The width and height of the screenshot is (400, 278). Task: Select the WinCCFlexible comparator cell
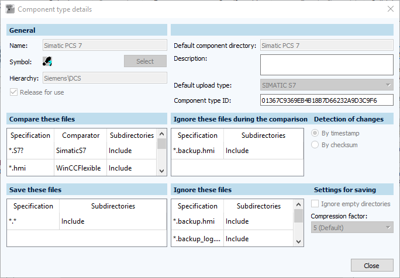coord(80,168)
